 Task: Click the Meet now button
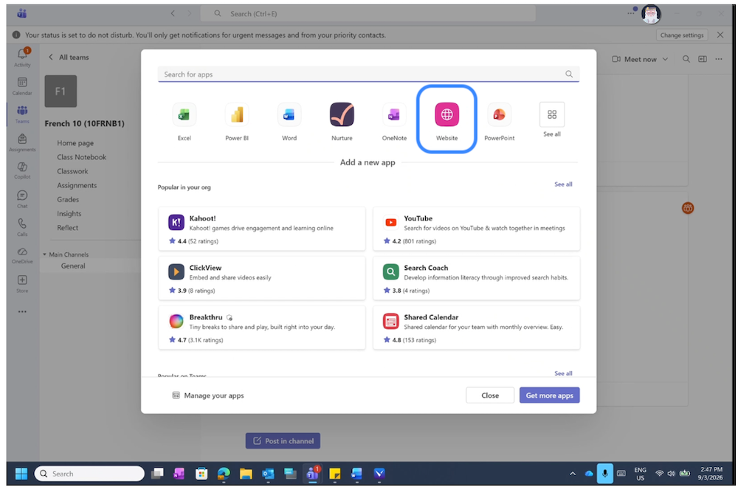click(634, 59)
